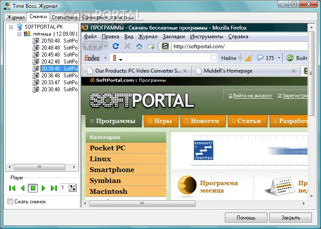Click camera icon for 20:45:48 snapshot
The height and width of the screenshot is (229, 321).
[36, 55]
